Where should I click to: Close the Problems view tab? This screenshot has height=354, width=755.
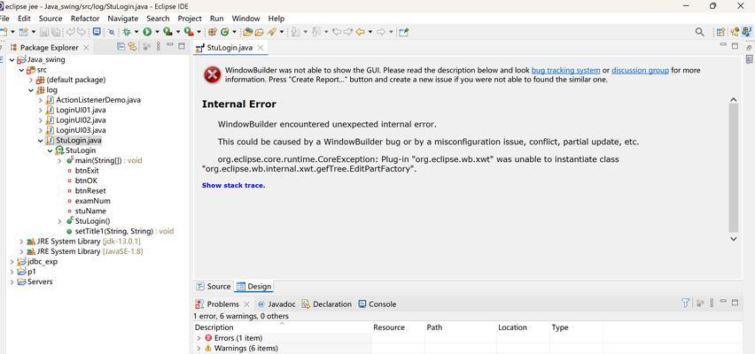pyautogui.click(x=246, y=304)
